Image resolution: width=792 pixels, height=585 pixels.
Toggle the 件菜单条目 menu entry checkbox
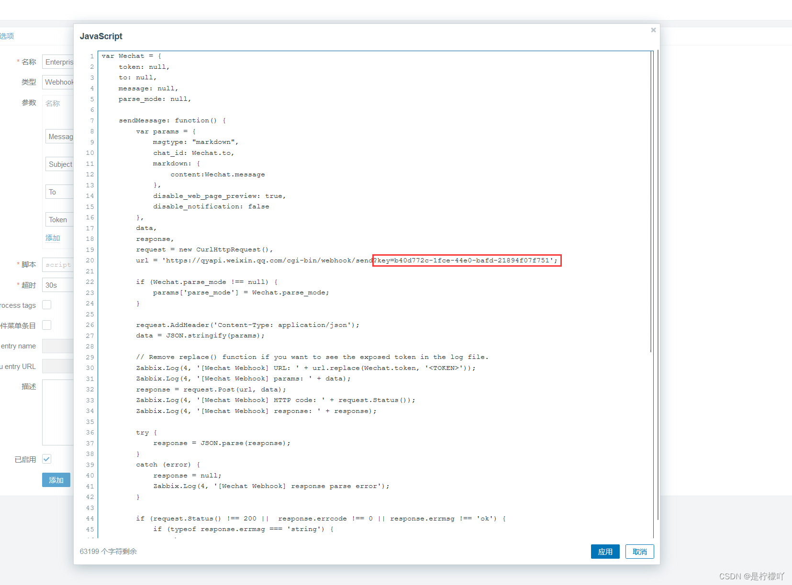[x=47, y=325]
